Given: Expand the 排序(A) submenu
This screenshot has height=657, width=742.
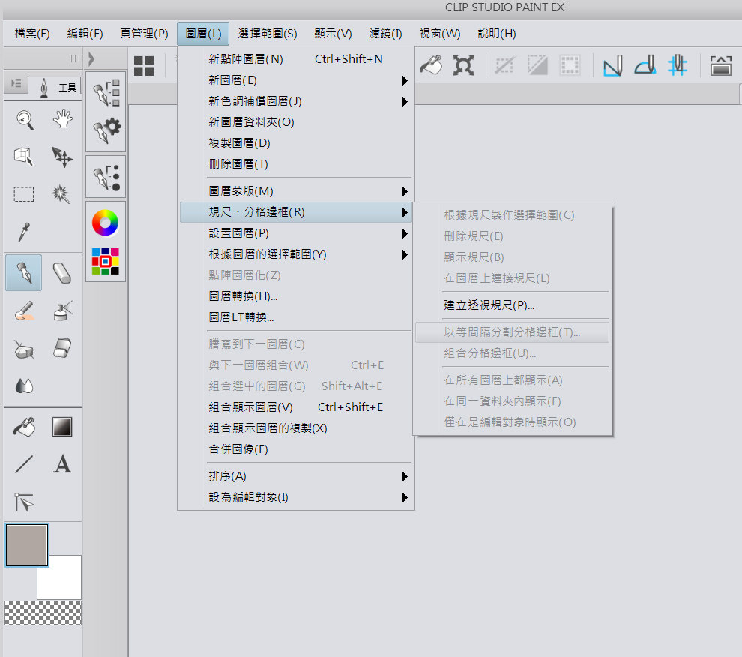Looking at the screenshot, I should (298, 476).
